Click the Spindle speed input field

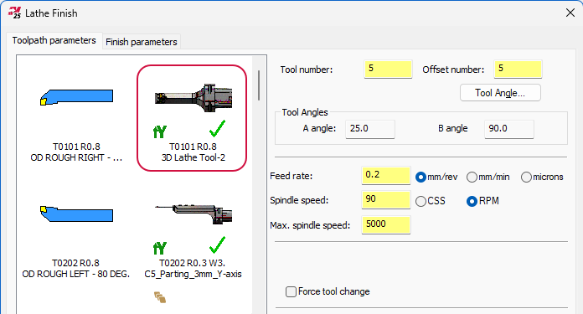(385, 199)
